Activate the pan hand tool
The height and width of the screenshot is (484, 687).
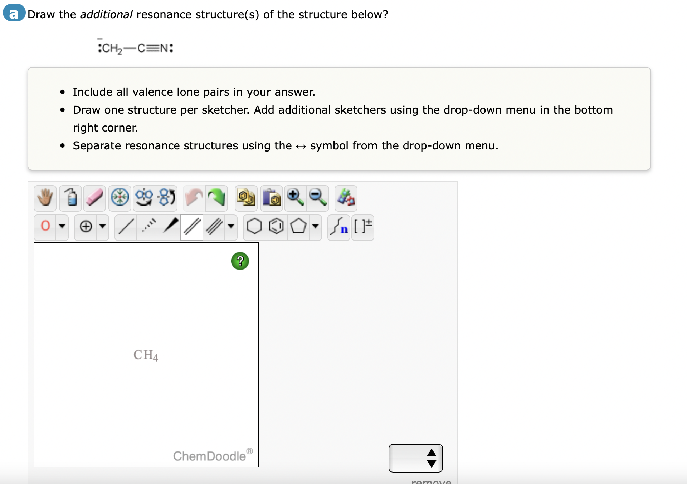tap(44, 198)
